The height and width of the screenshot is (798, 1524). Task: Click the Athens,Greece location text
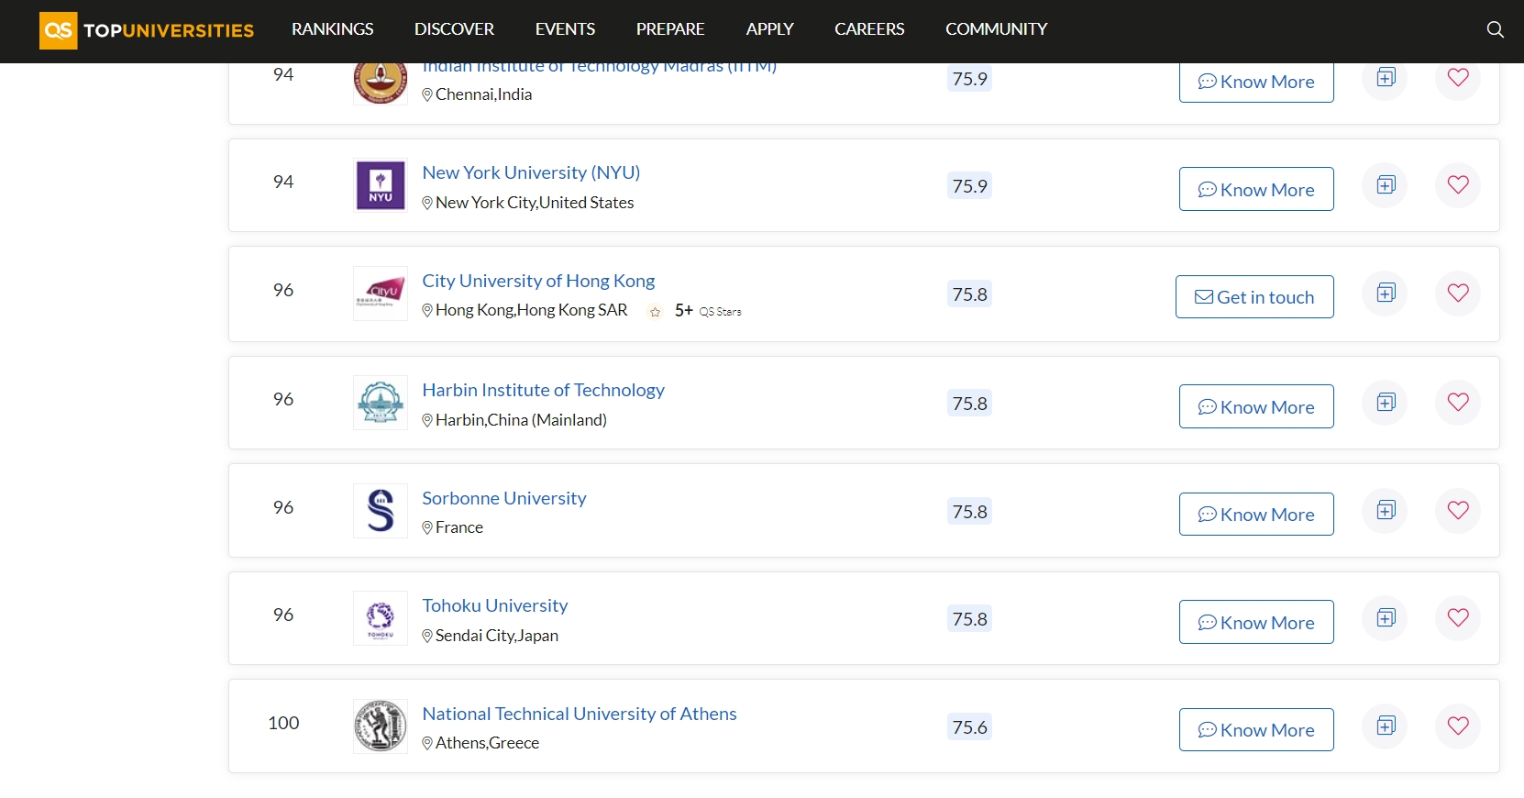487,743
